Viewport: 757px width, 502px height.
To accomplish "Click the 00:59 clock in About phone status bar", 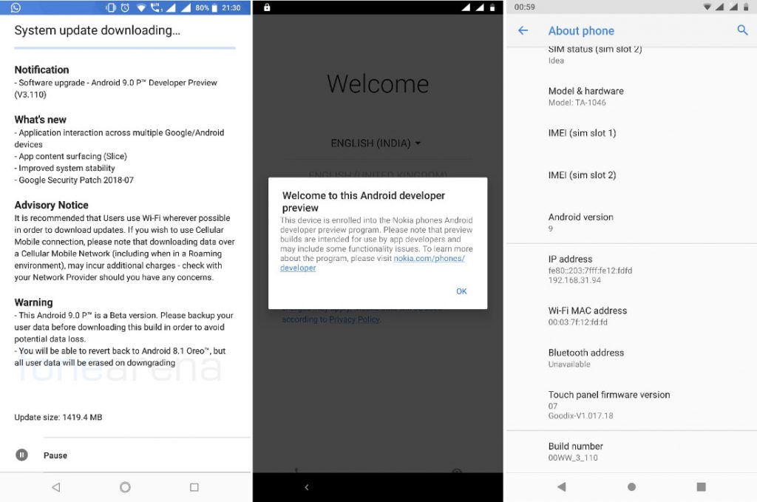I will point(524,7).
